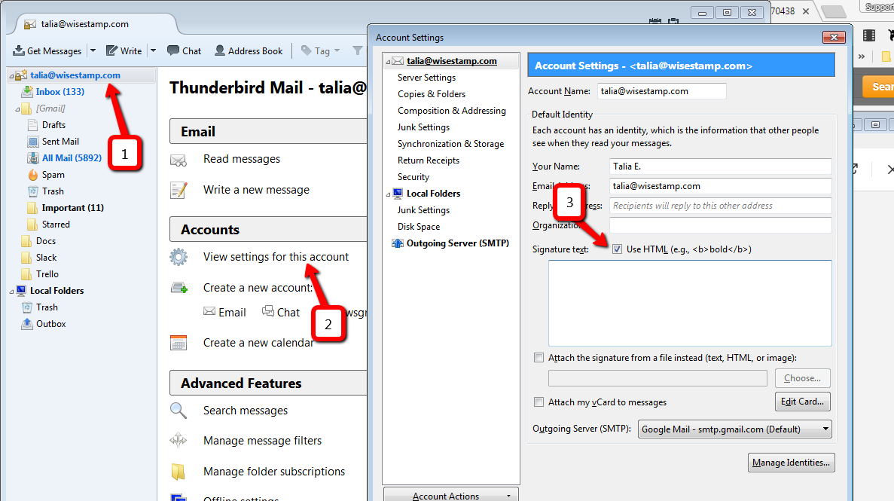Click the Outbox tray icon
The image size is (894, 501).
(x=27, y=323)
